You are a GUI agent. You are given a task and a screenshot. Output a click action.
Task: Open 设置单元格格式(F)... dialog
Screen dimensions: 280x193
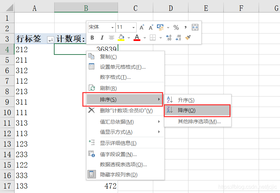click(x=125, y=67)
